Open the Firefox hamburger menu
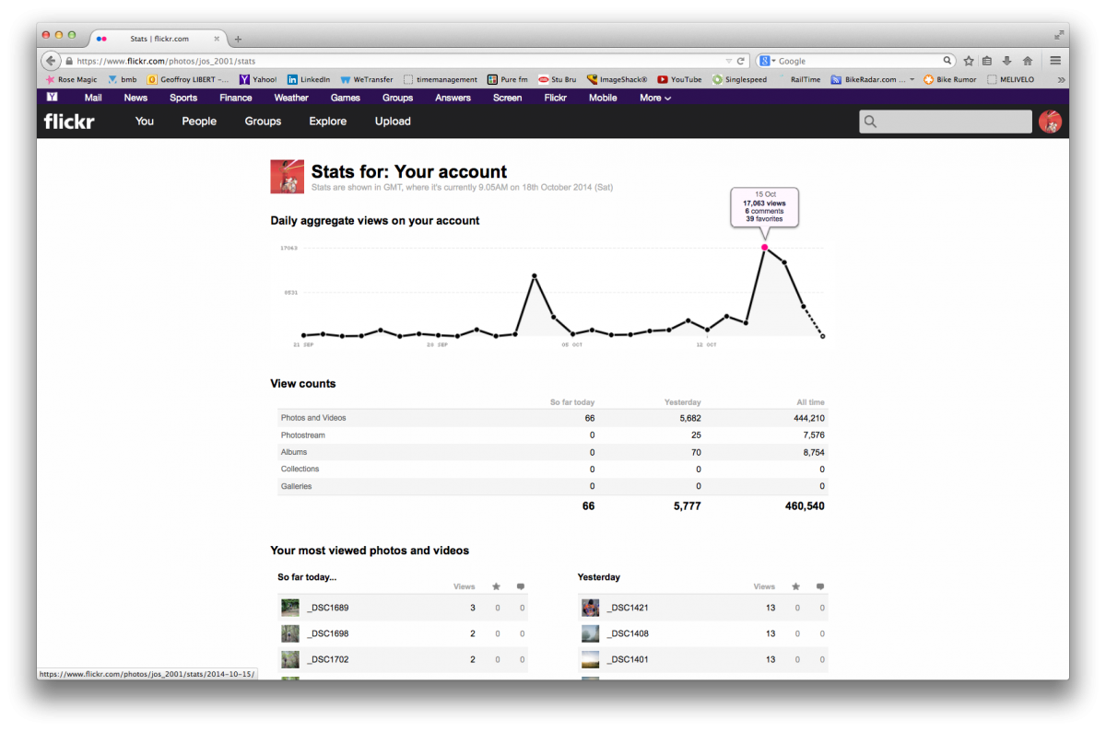1106x731 pixels. tap(1055, 61)
